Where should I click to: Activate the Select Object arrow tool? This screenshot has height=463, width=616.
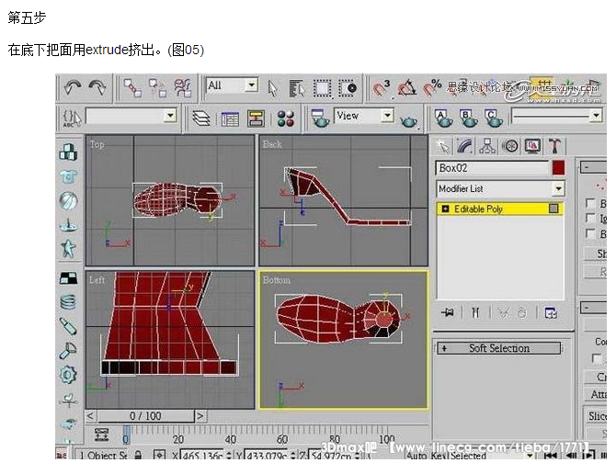(272, 88)
